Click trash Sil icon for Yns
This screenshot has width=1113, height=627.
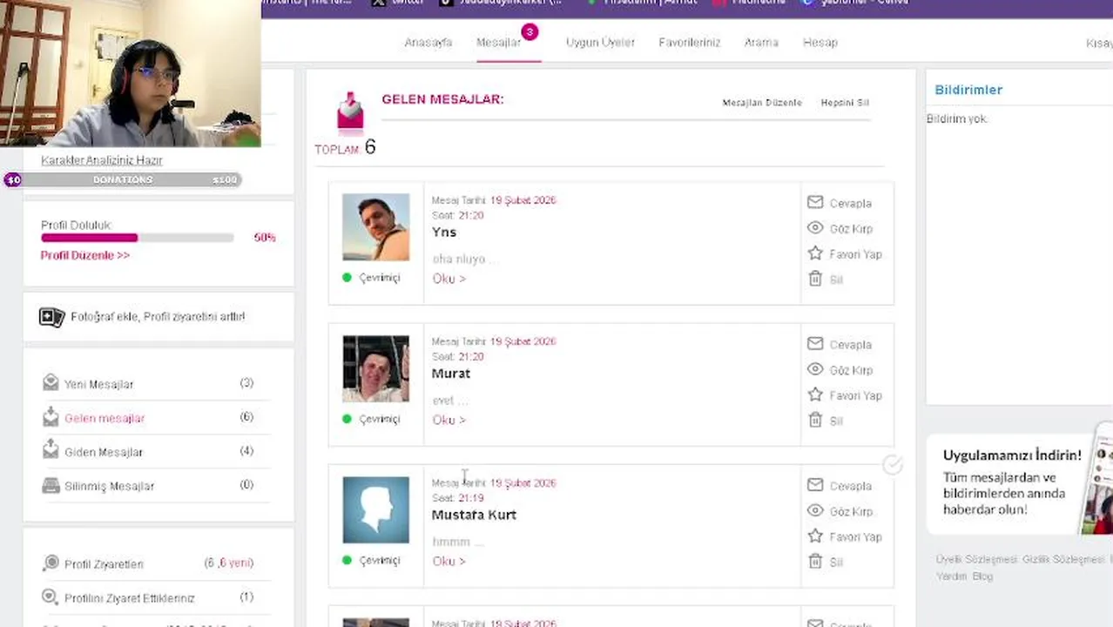coord(815,279)
